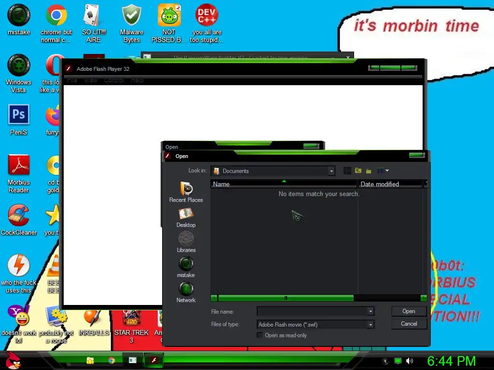The width and height of the screenshot is (494, 370).
Task: Click the volume speaker tray icon
Action: click(409, 361)
